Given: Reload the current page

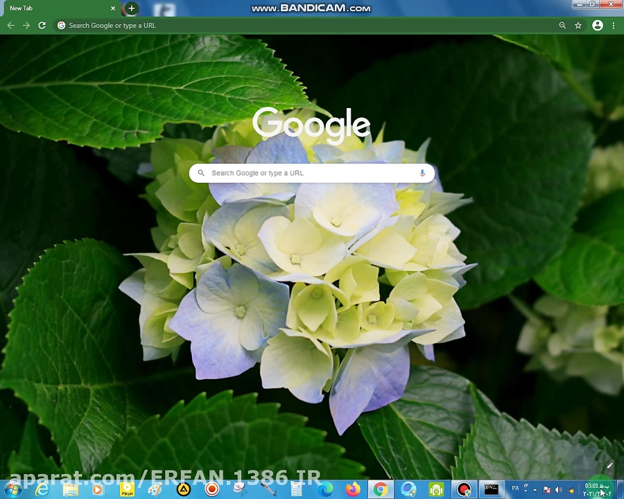Looking at the screenshot, I should click(x=42, y=26).
